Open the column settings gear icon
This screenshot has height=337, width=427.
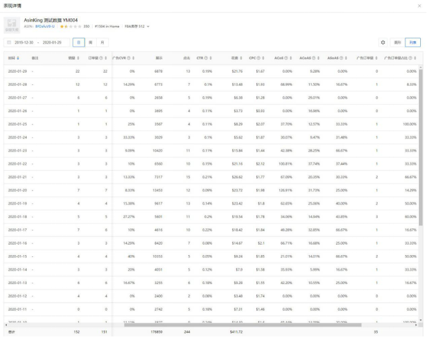tap(383, 43)
